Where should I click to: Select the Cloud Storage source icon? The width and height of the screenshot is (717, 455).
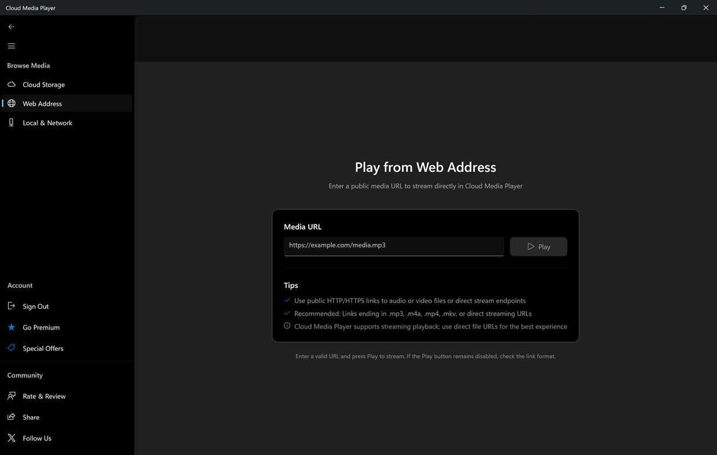point(11,84)
